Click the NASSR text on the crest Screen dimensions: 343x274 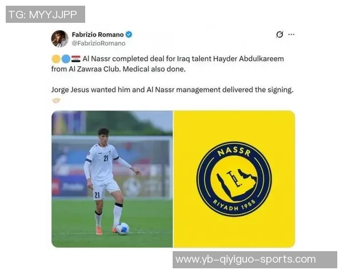(234, 151)
